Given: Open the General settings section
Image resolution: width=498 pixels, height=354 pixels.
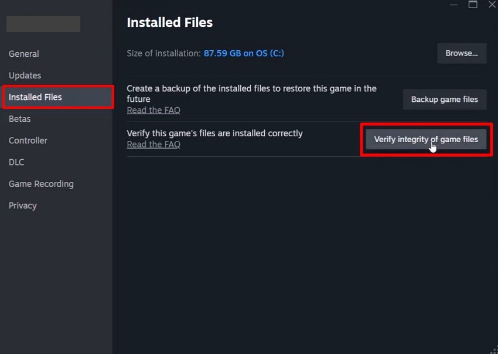Looking at the screenshot, I should pos(24,54).
